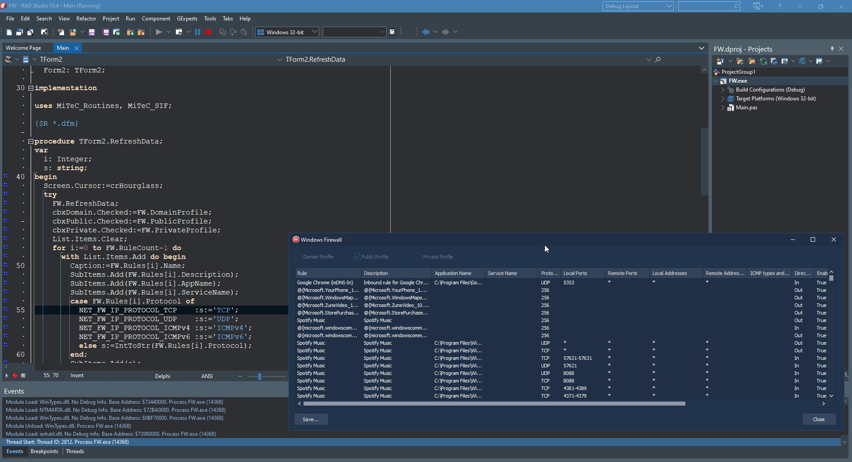This screenshot has height=462, width=852.
Task: Sort by the Rule column header
Action: 328,273
